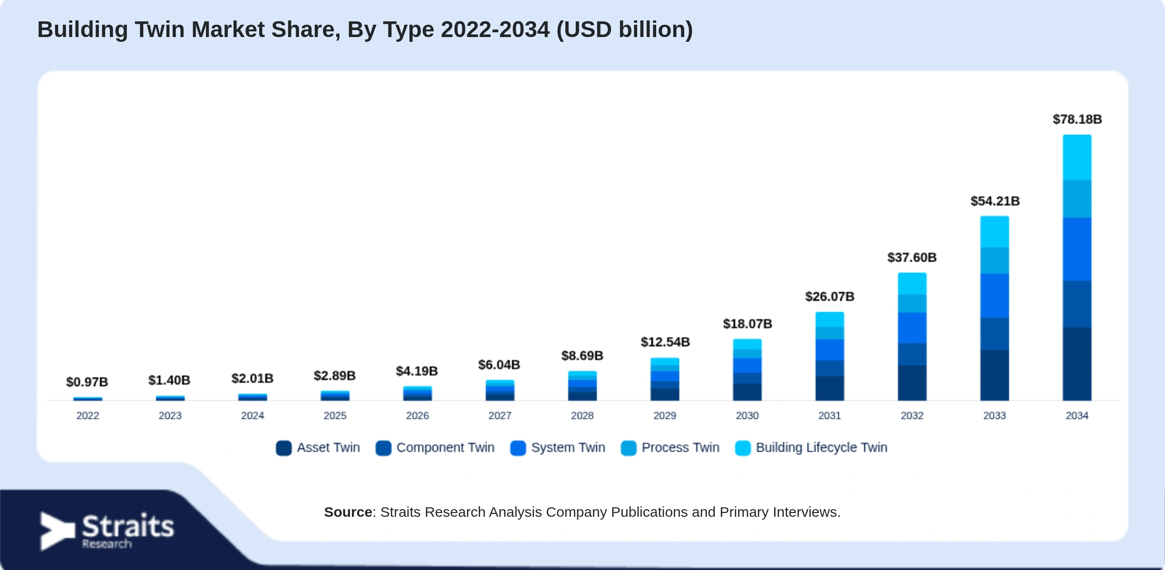Click the $4.19B value label
The height and width of the screenshot is (570, 1165).
point(417,371)
